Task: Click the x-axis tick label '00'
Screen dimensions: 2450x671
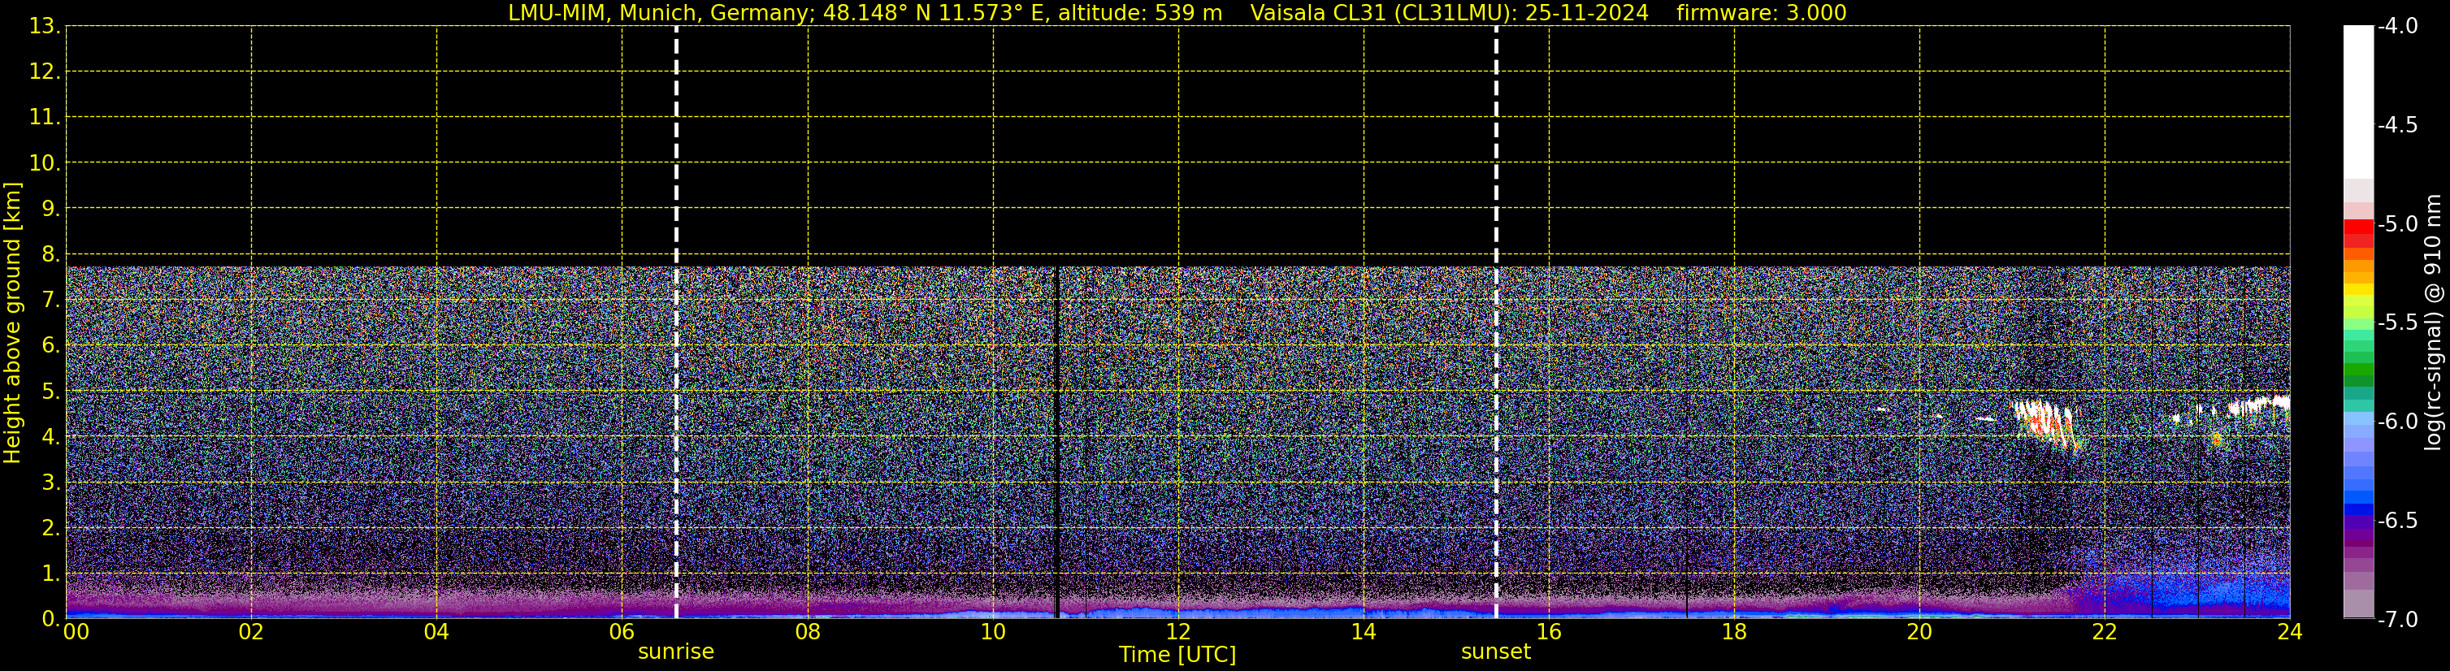Action: 76,632
